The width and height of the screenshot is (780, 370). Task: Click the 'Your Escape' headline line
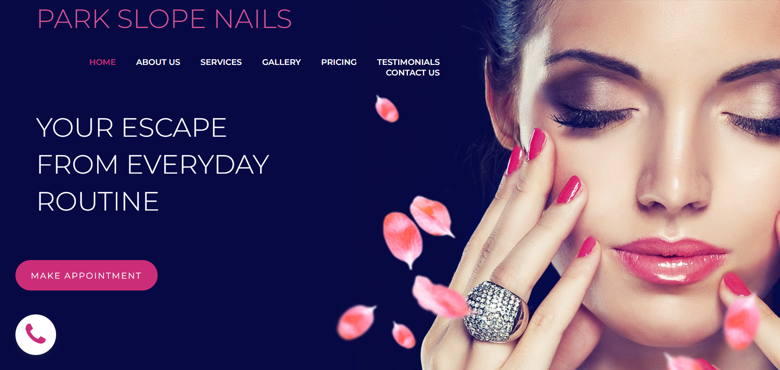[131, 128]
